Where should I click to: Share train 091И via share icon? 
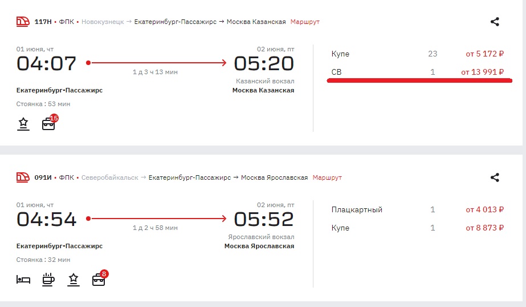coord(495,177)
